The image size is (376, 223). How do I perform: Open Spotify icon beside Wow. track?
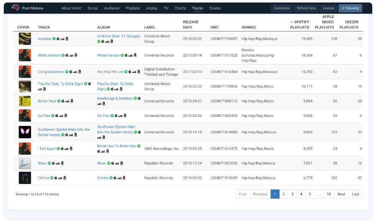pos(49,163)
